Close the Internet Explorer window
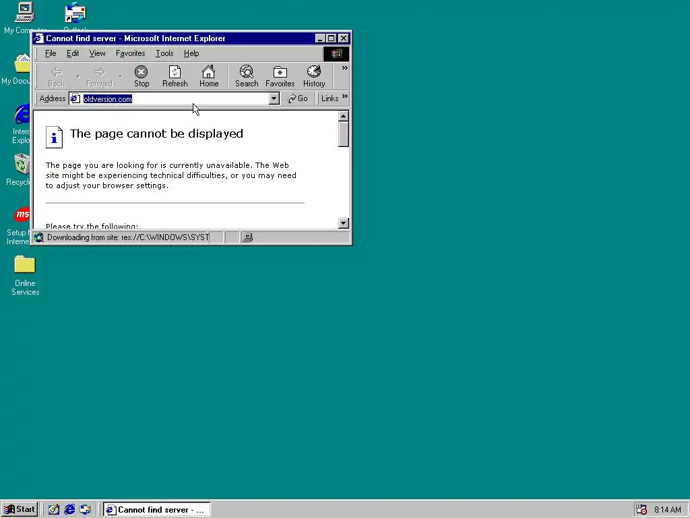 coord(344,38)
